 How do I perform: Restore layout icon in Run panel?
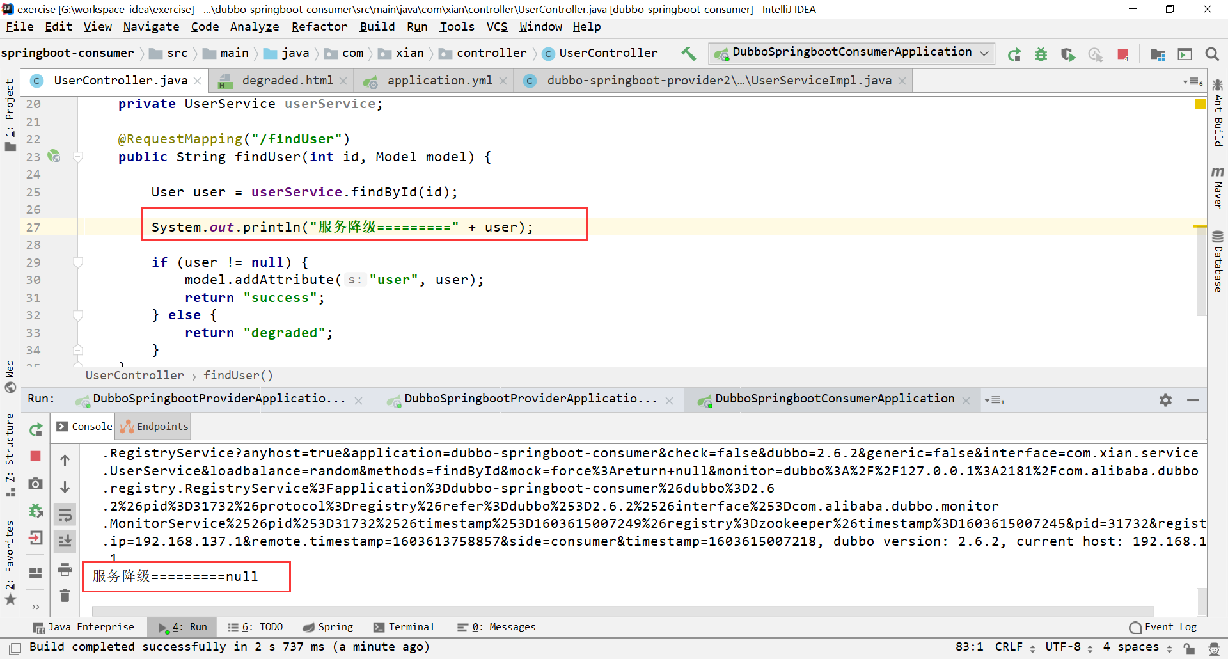pyautogui.click(x=36, y=573)
